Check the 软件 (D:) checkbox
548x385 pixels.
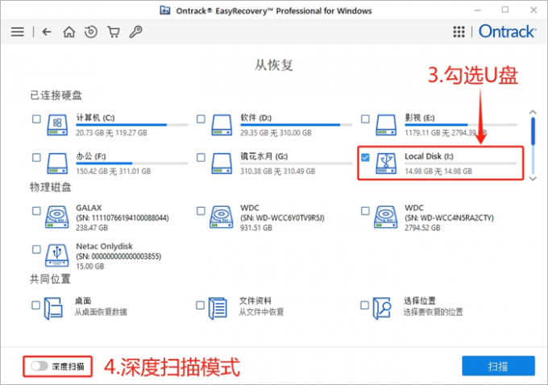(201, 118)
